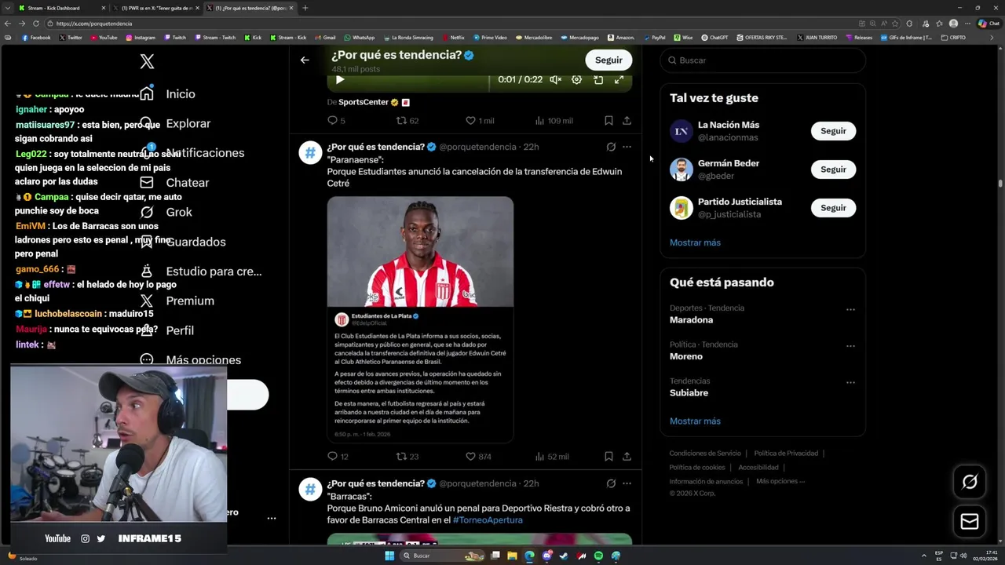Follow Germán Beder
This screenshot has width=1005, height=565.
(833, 169)
